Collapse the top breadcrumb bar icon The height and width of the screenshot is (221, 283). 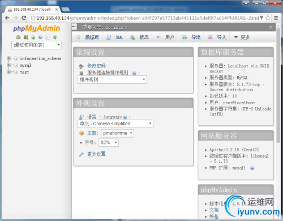click(271, 28)
